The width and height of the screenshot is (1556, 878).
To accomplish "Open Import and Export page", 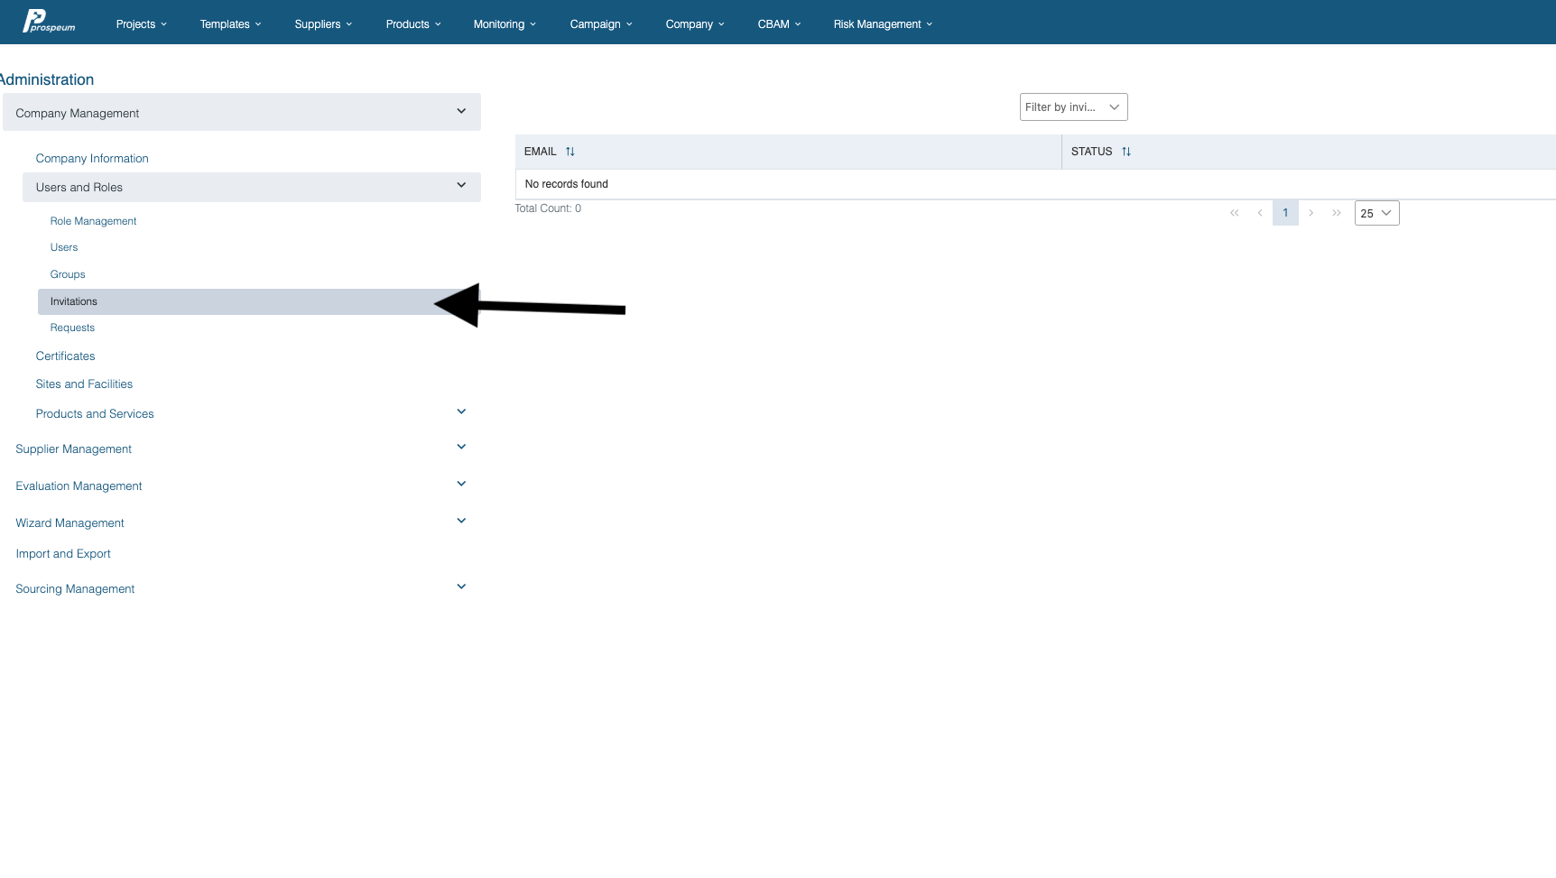I will 63,554.
